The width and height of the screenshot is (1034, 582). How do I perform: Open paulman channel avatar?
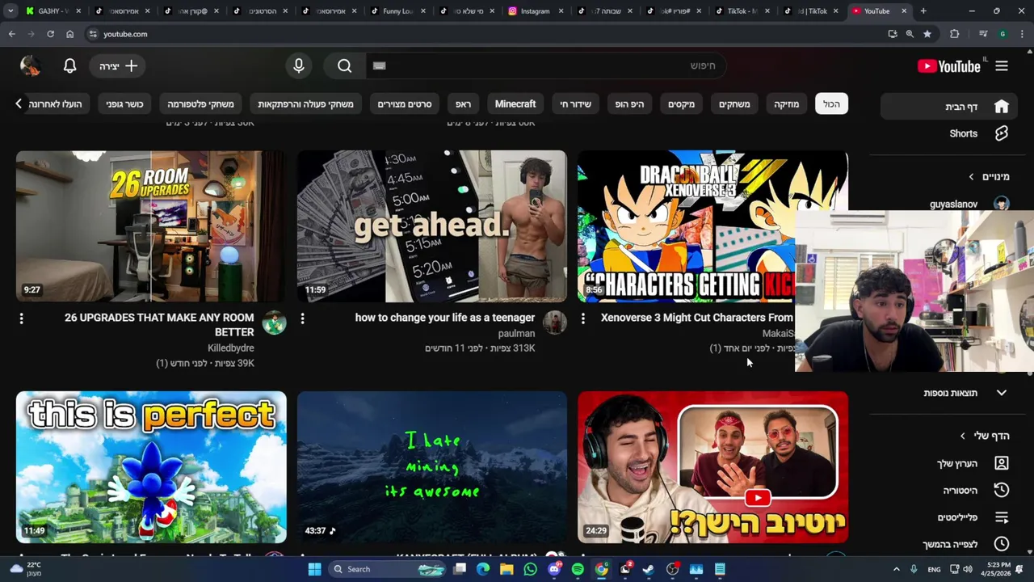pos(555,323)
